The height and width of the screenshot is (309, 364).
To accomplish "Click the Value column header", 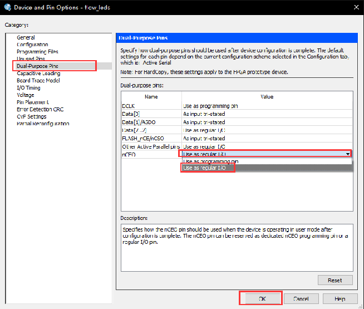I will click(x=267, y=97).
